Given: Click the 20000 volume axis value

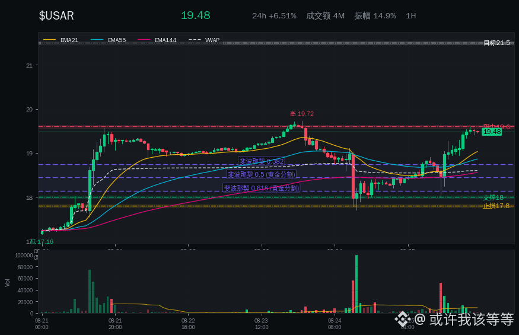Looking at the screenshot, I should point(25,302).
